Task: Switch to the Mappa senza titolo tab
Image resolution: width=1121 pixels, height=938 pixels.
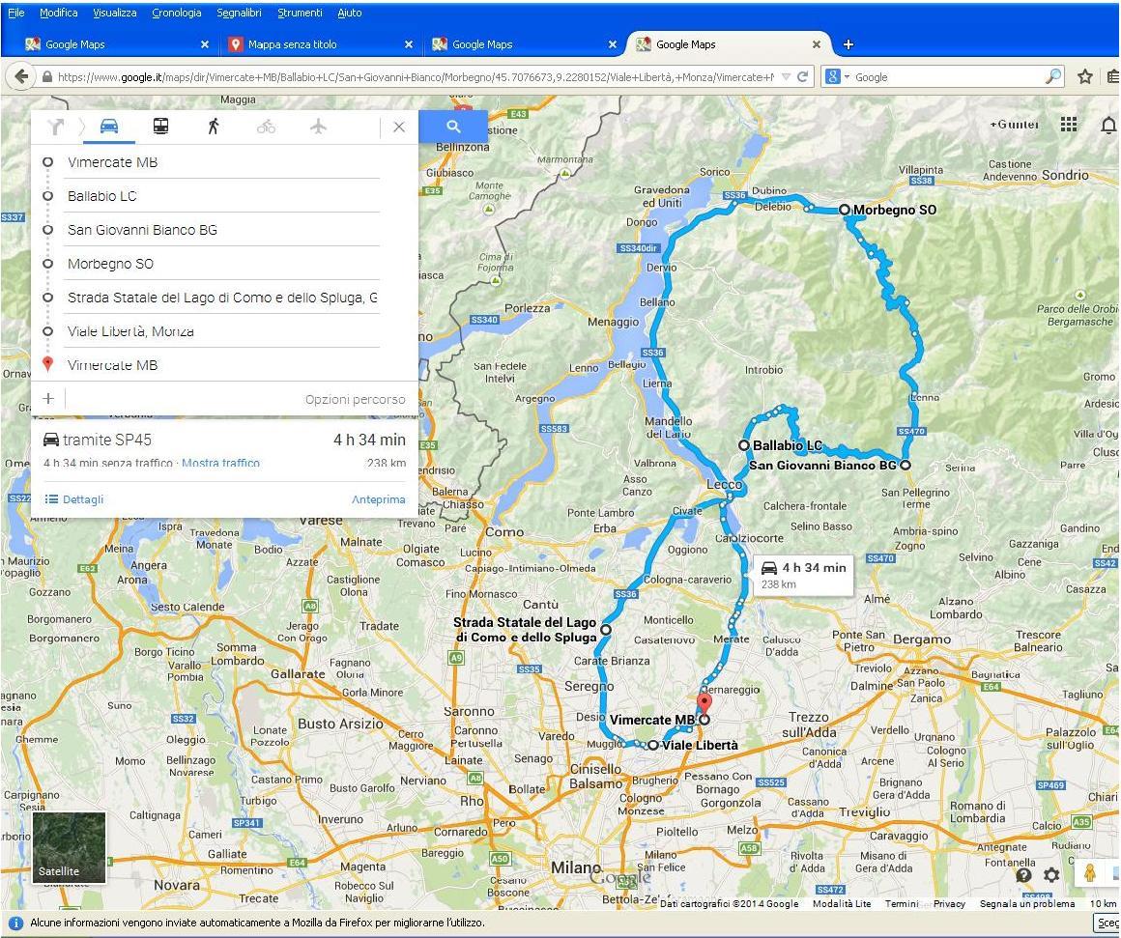Action: point(320,44)
